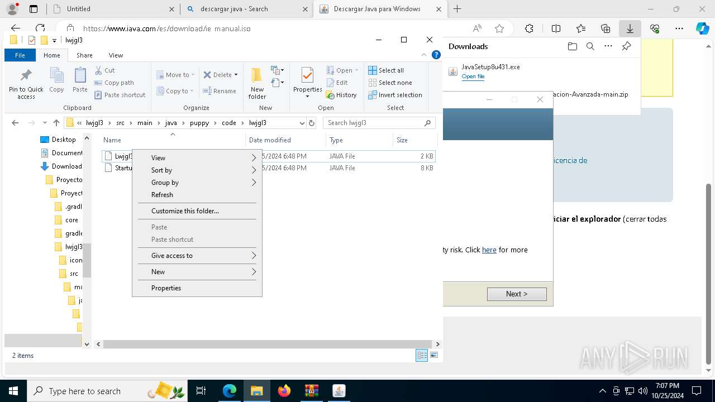Viewport: 715px width, 402px height.
Task: Click Copy path in ribbon
Action: [x=115, y=83]
